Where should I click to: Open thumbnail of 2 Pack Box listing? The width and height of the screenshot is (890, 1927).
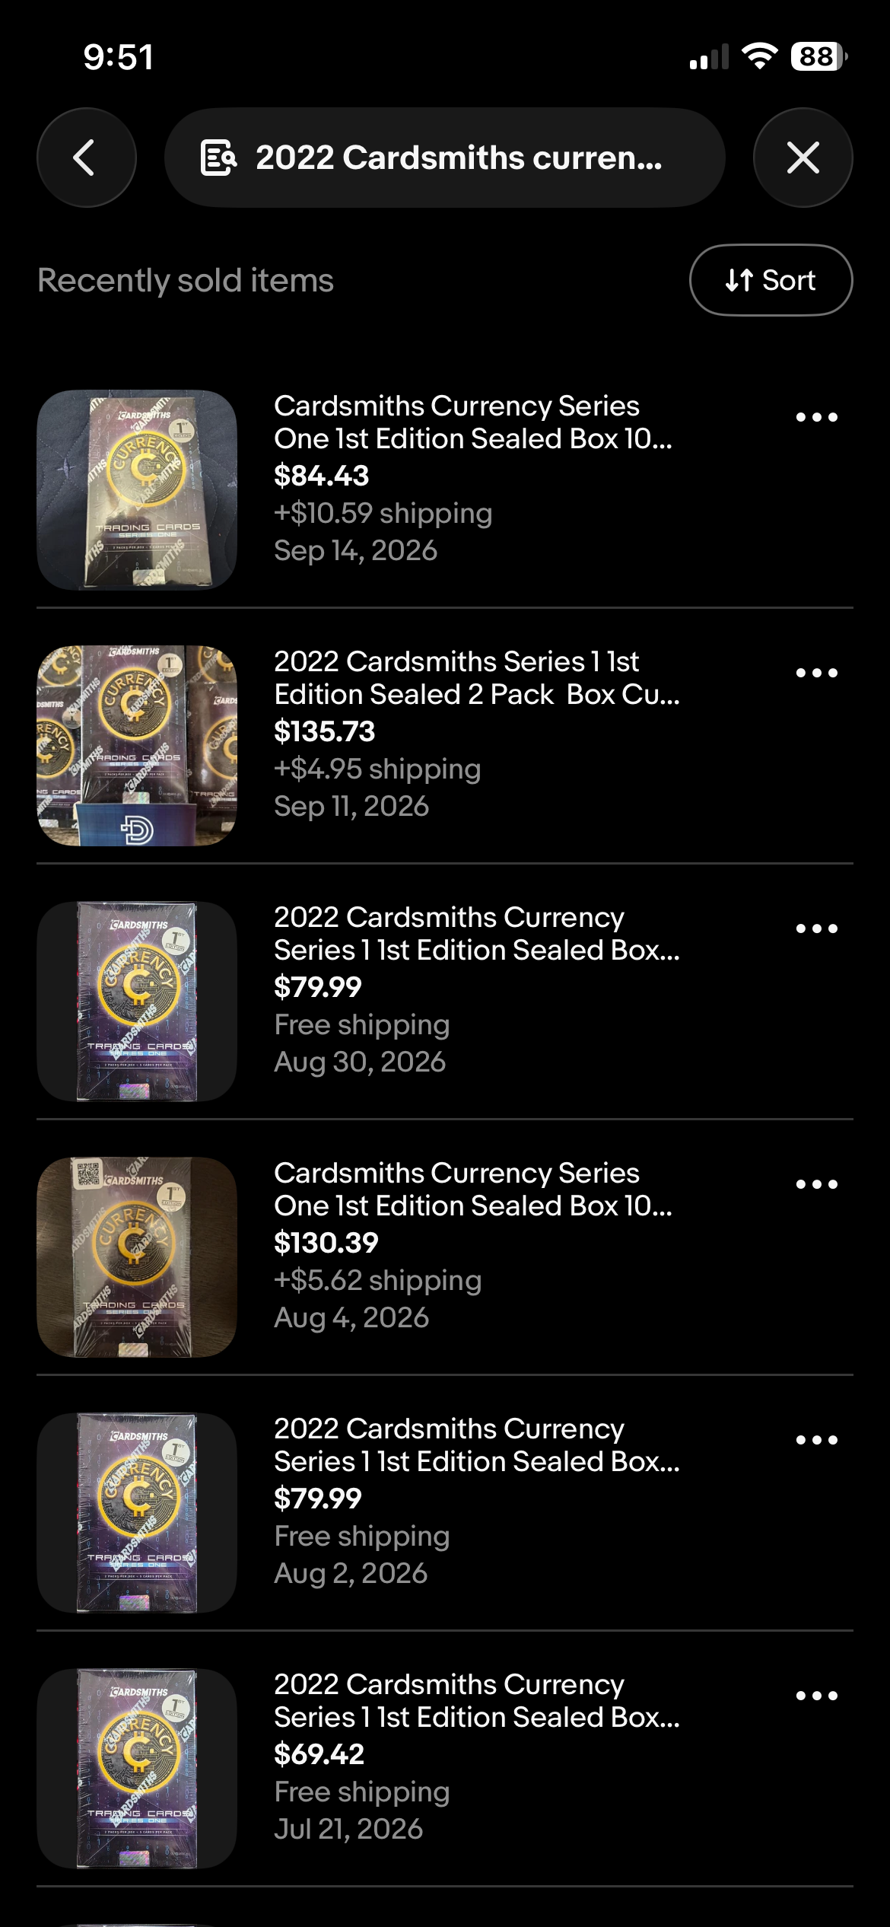tap(137, 746)
